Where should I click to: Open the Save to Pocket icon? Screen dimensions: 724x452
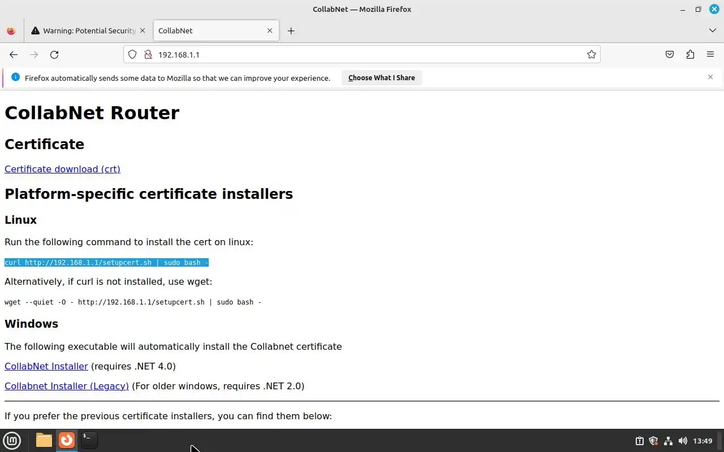point(670,55)
